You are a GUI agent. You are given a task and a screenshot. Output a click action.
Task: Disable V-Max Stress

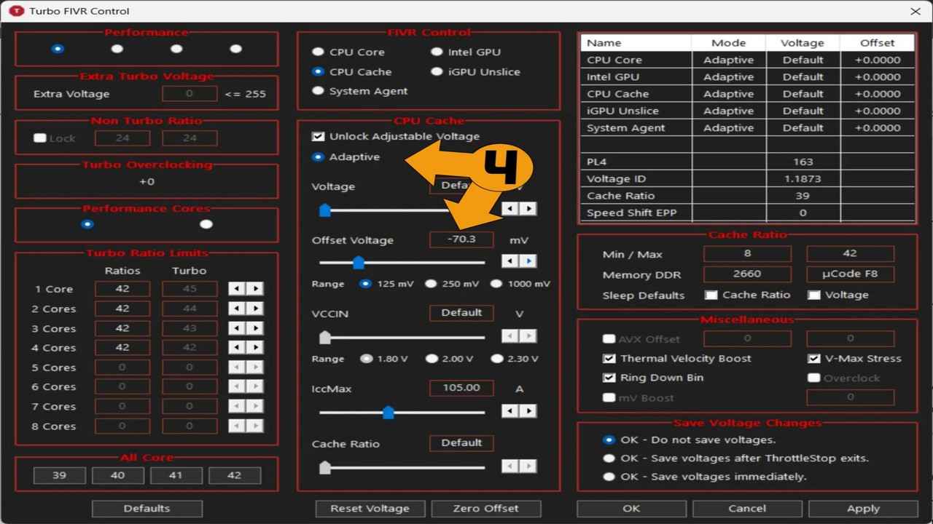813,358
